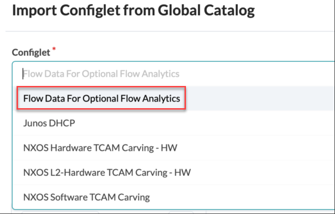Viewport: 335px width, 214px height.
Task: Select Flow Data For Optional Flow Analytics
Action: [x=101, y=99]
